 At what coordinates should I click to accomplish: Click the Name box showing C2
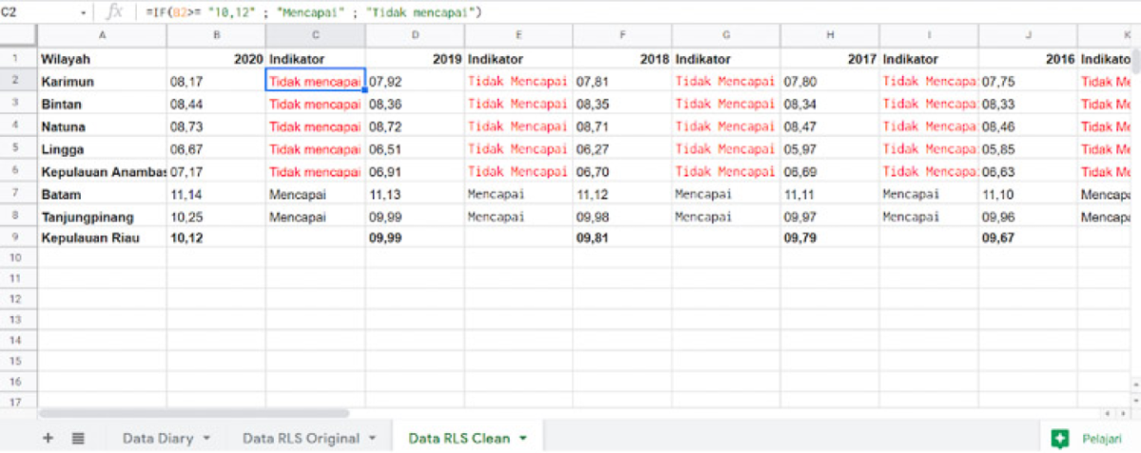point(38,11)
